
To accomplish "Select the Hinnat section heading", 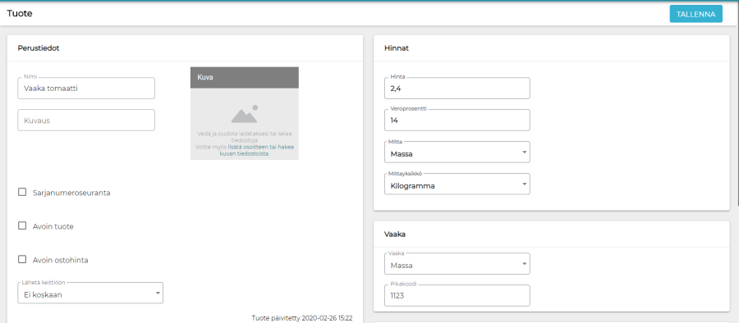I will [397, 48].
